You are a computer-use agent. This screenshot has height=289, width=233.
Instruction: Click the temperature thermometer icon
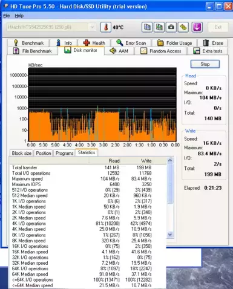[x=106, y=27]
